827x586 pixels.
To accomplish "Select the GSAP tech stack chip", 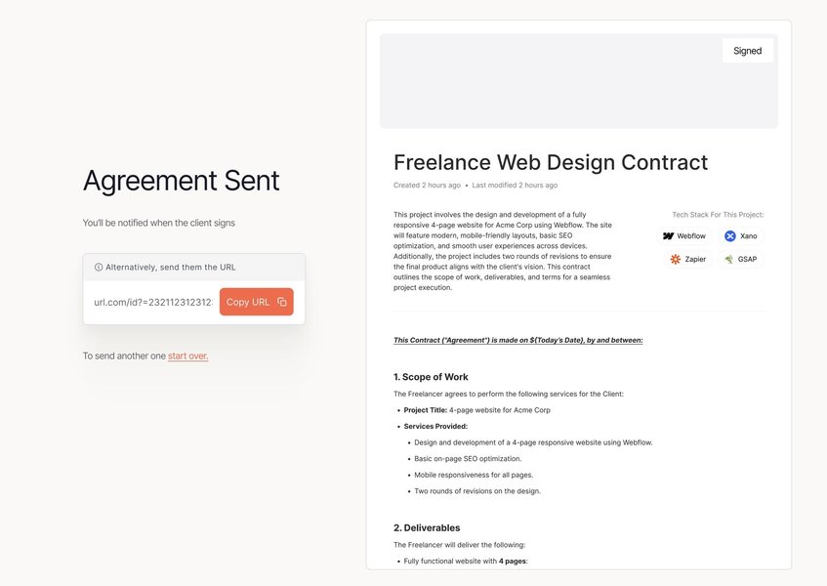I will pos(740,259).
